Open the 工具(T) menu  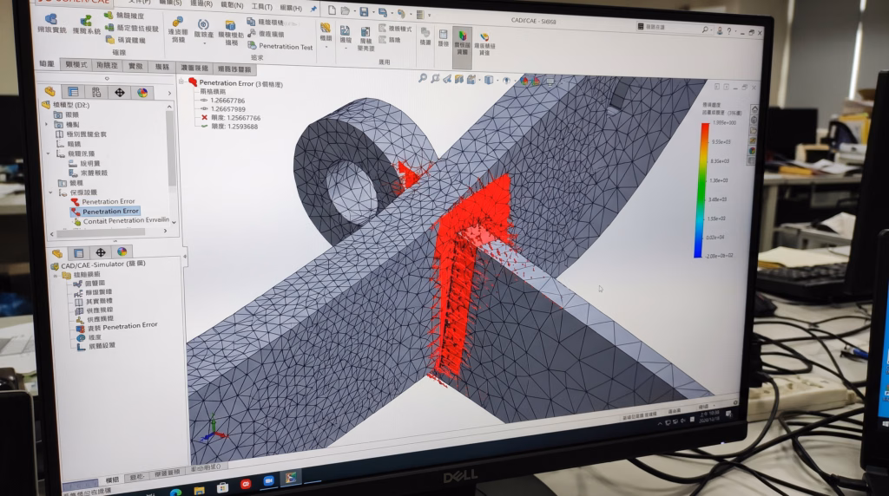(261, 7)
